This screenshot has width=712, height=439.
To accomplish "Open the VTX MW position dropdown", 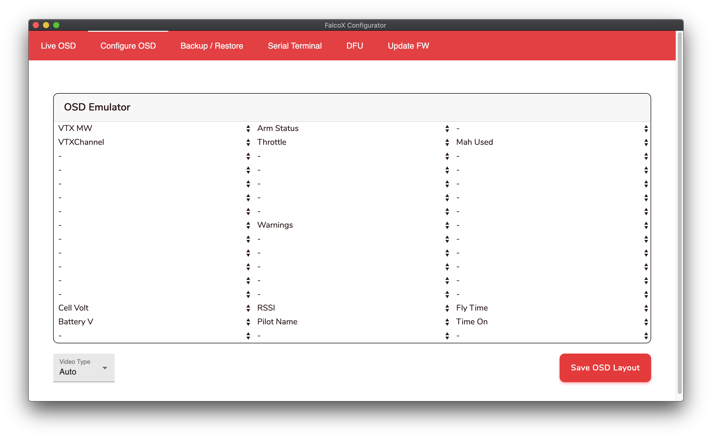I will [248, 129].
